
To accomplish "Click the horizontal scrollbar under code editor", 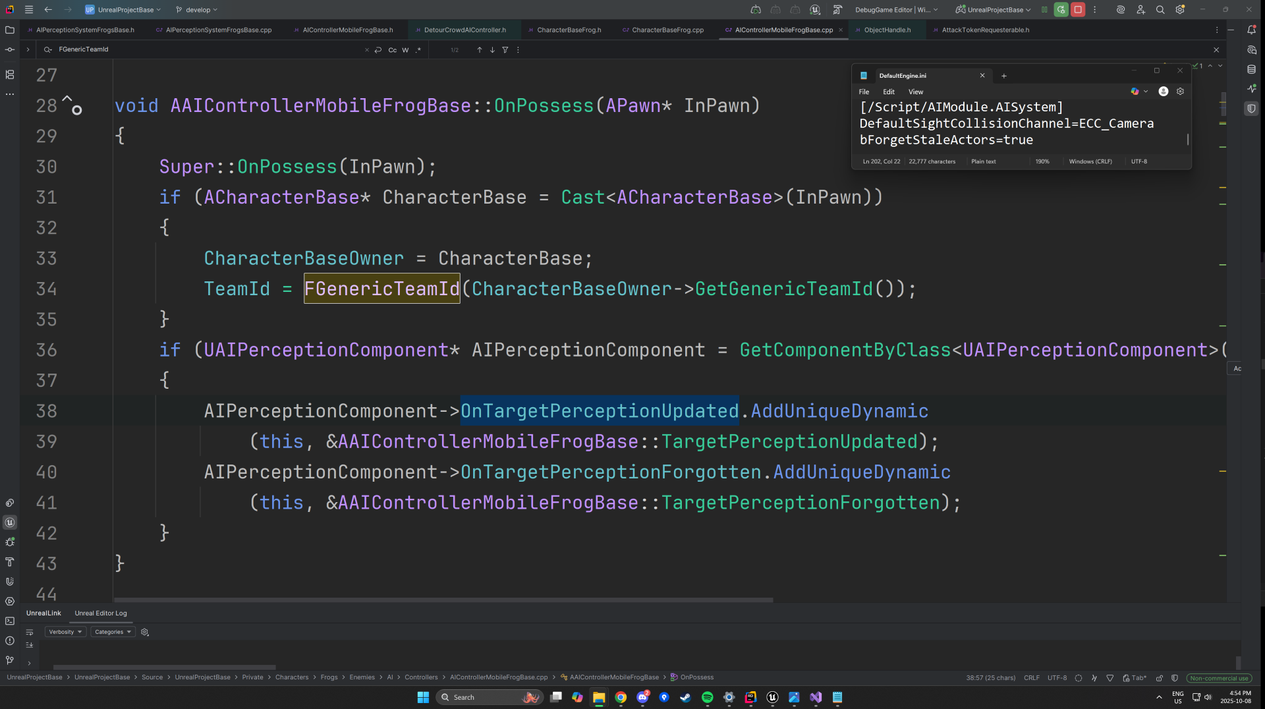I will point(443,600).
